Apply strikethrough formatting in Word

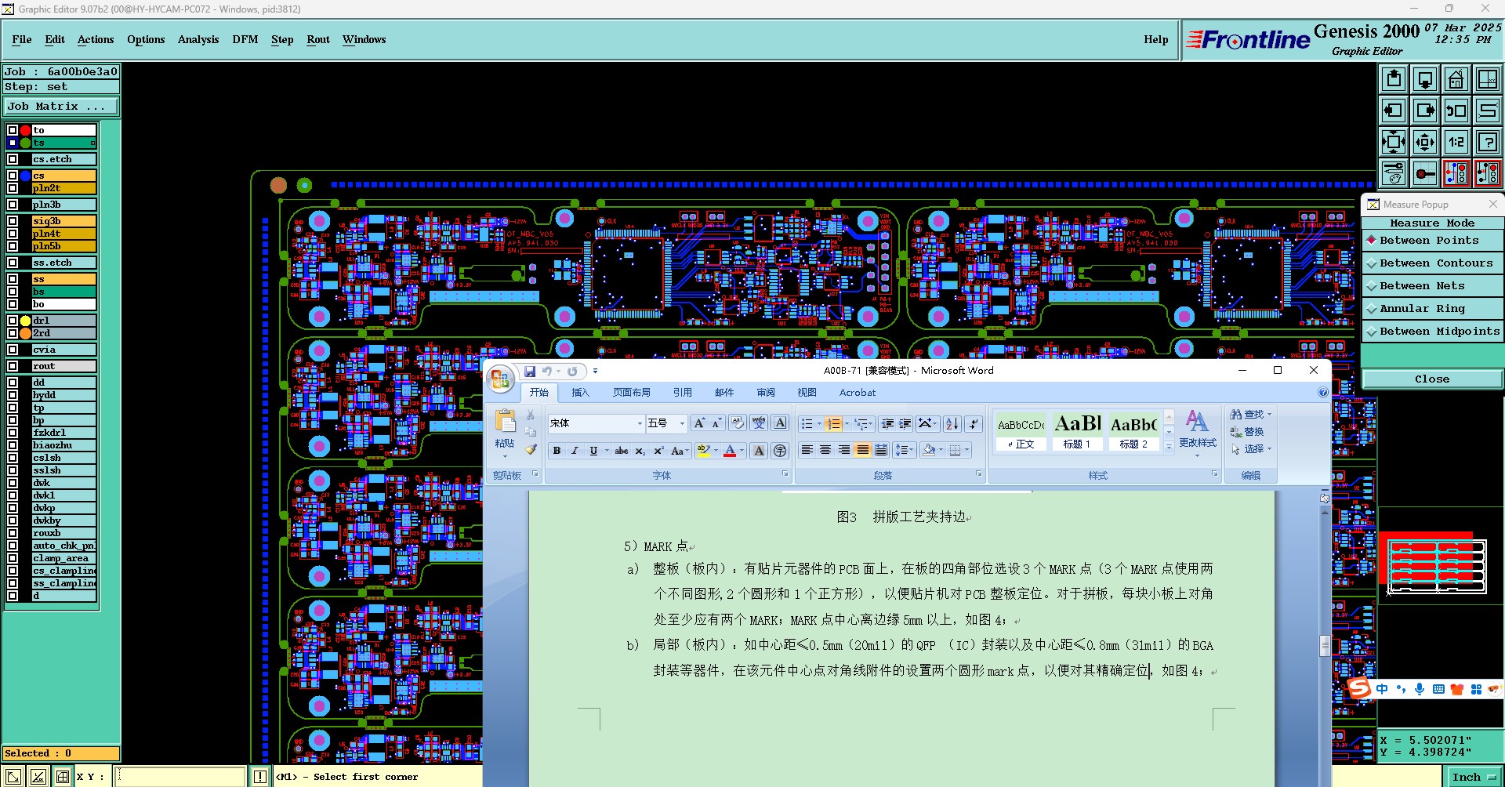click(x=622, y=451)
